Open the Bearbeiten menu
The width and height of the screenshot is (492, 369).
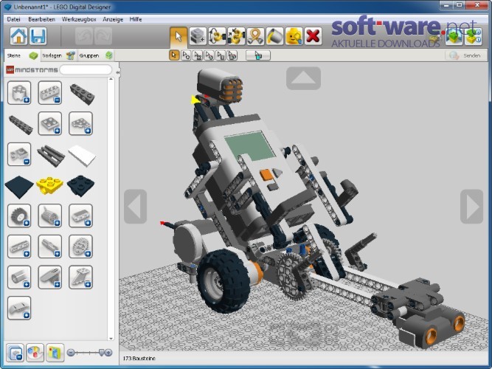point(42,19)
